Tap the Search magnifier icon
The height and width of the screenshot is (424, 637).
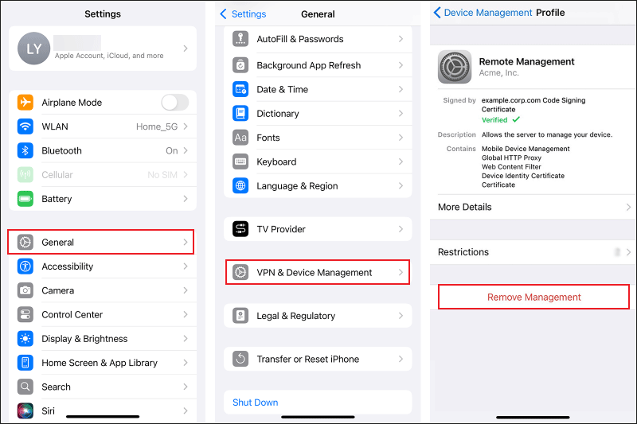click(25, 387)
